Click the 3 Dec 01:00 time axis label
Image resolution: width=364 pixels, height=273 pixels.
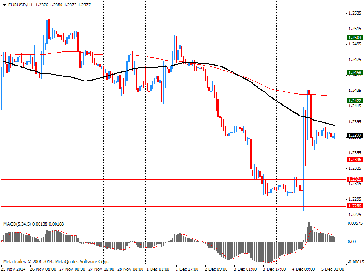245,269
